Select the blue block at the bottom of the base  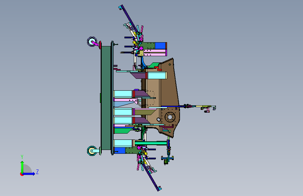120,150
